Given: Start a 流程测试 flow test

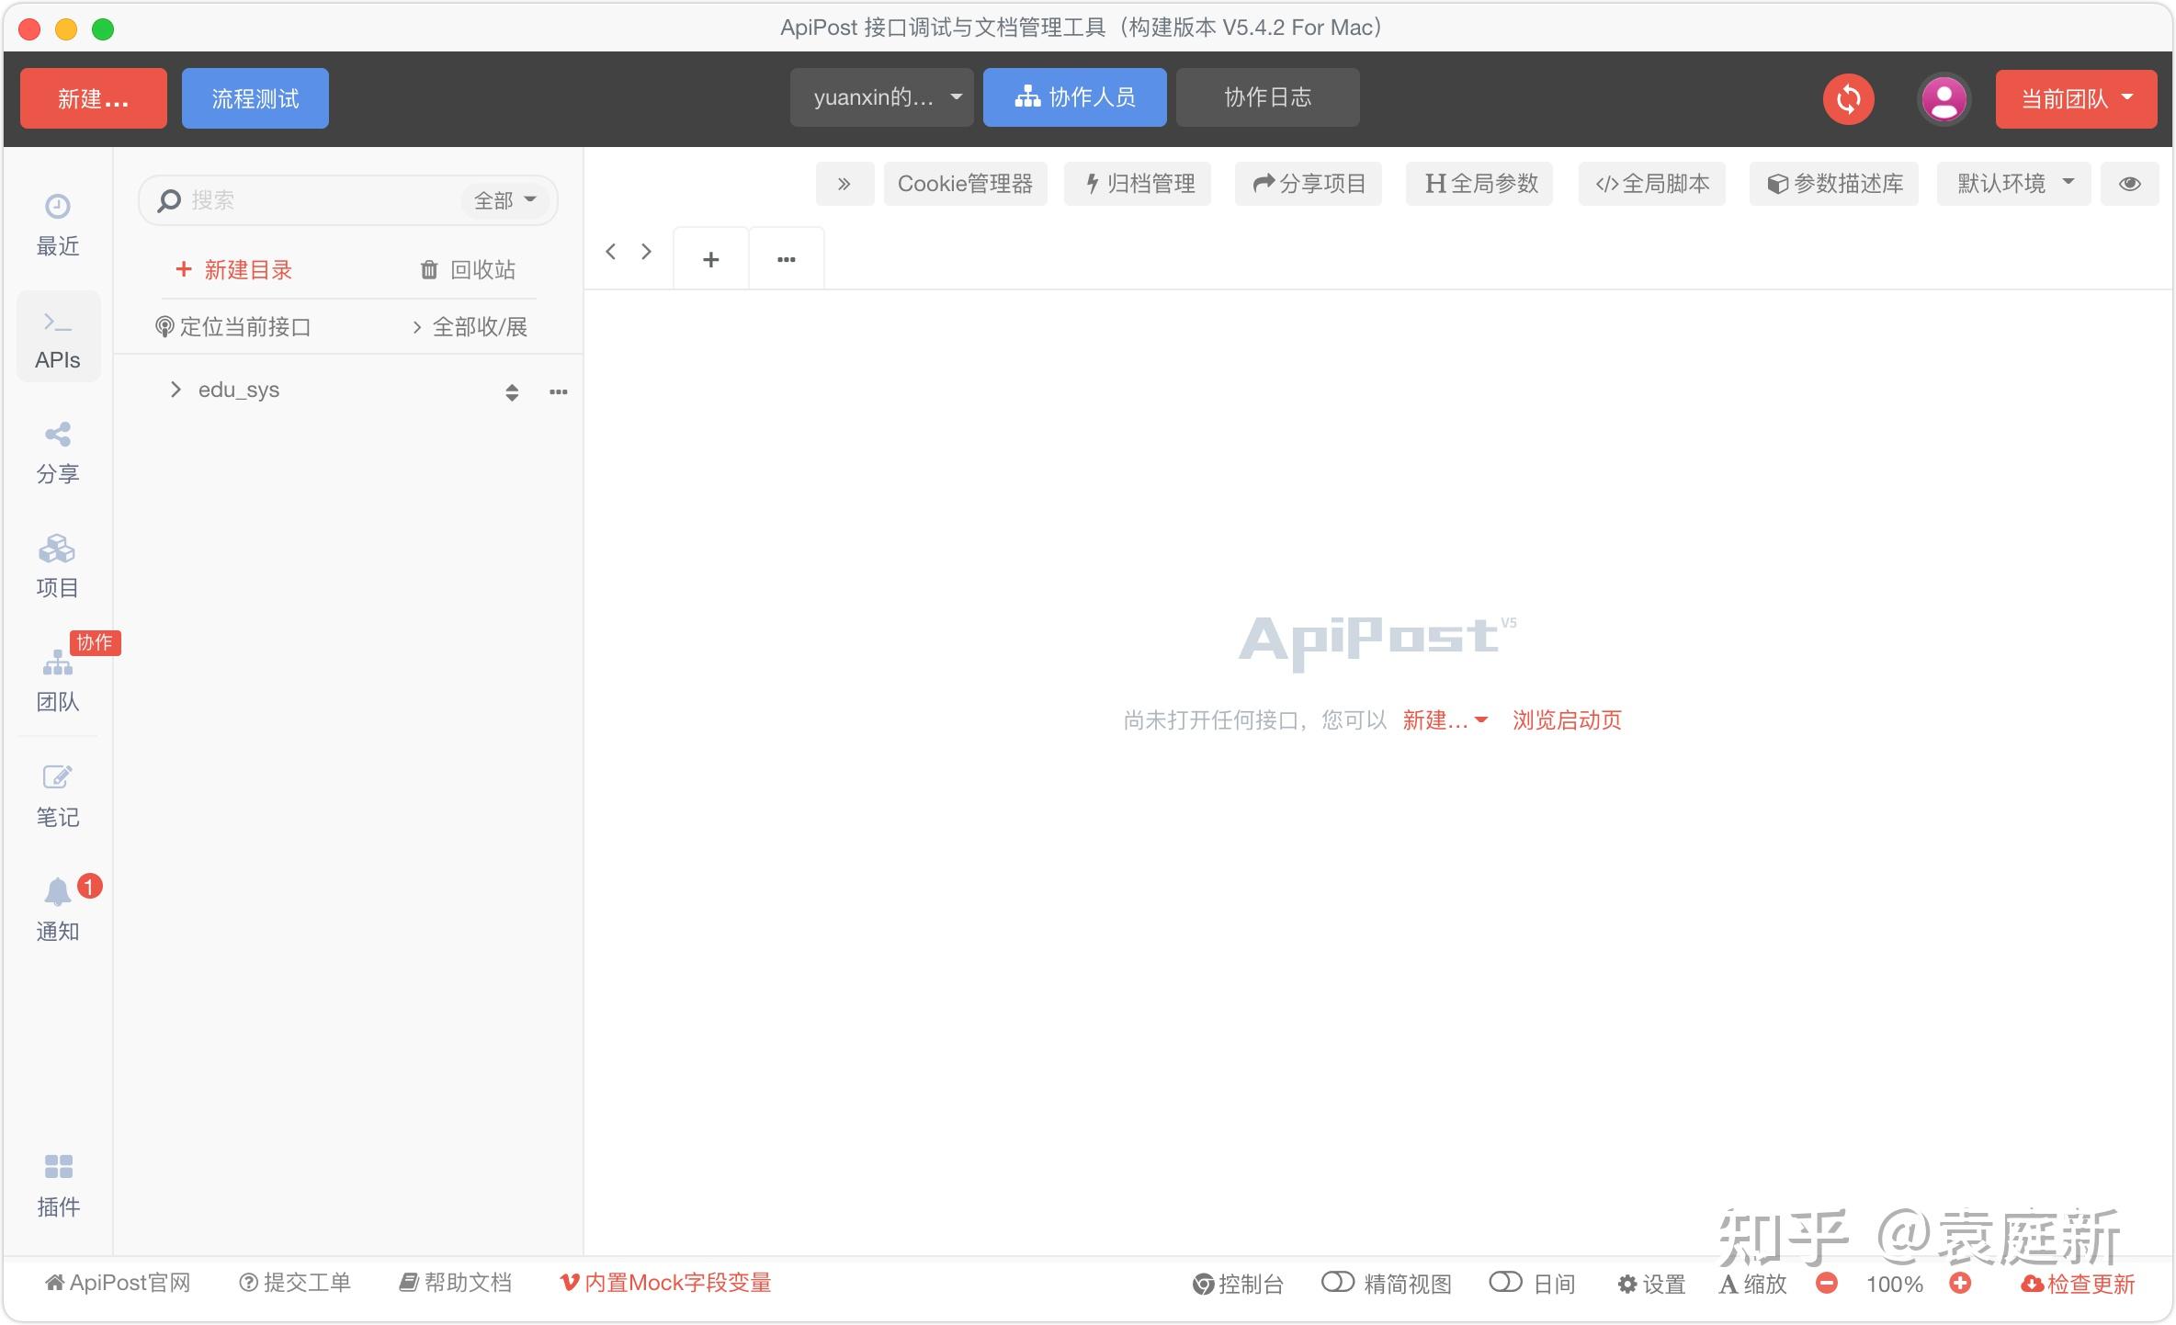Looking at the screenshot, I should point(255,97).
